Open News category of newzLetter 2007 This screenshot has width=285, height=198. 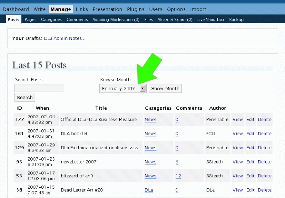point(150,162)
